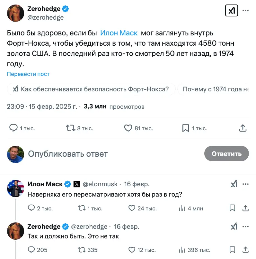The width and height of the screenshot is (256, 259).
Task: Click the 'Илон Маск' mention link
Action: pos(119,33)
